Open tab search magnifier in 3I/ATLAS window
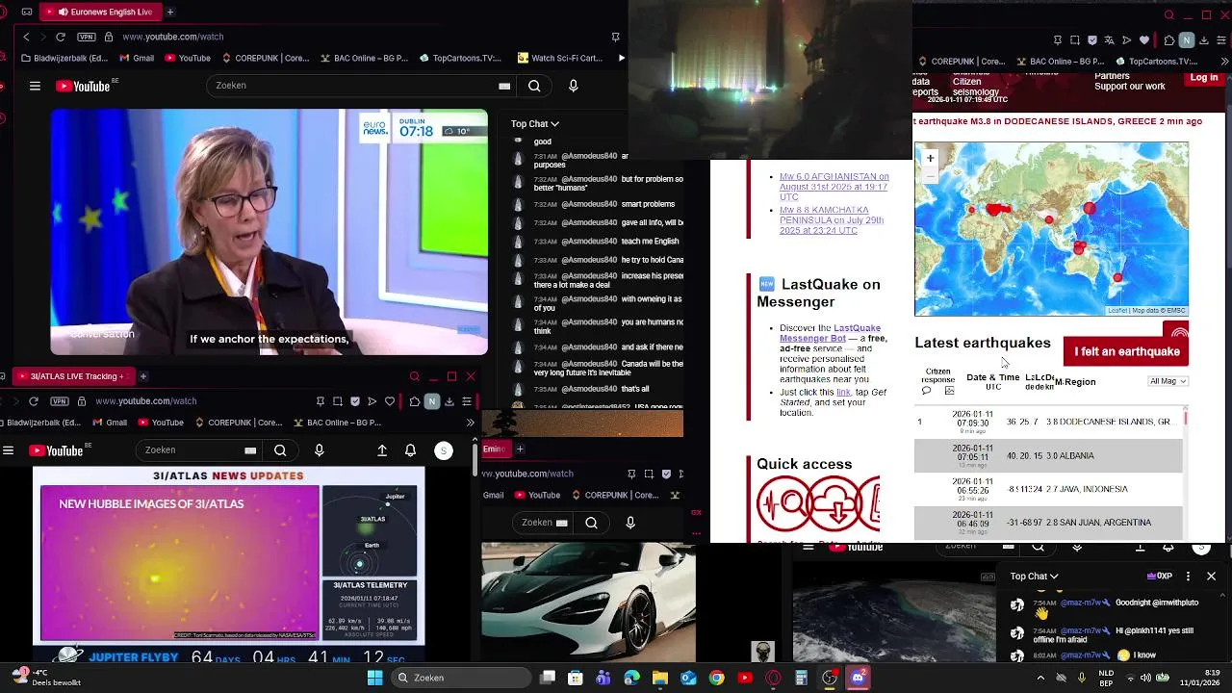 pyautogui.click(x=415, y=376)
